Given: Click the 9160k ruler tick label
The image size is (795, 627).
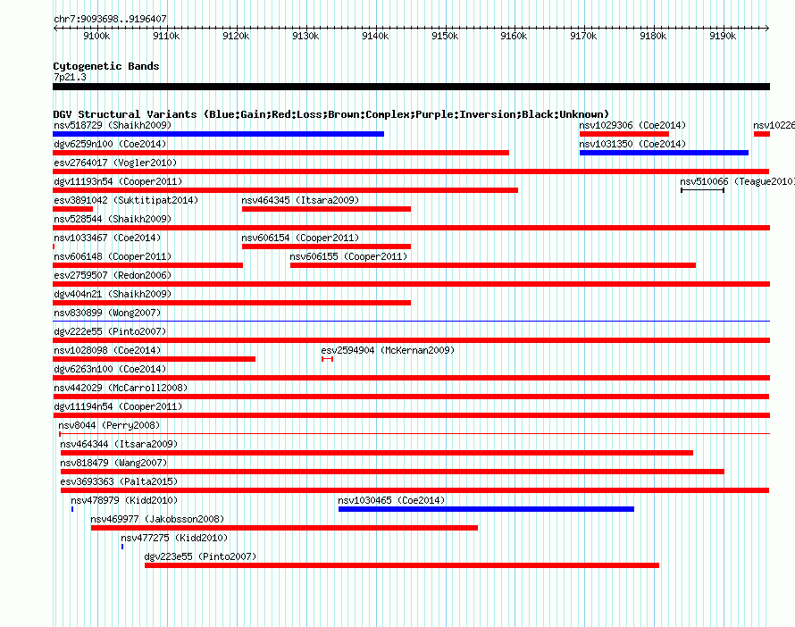Looking at the screenshot, I should click(514, 36).
